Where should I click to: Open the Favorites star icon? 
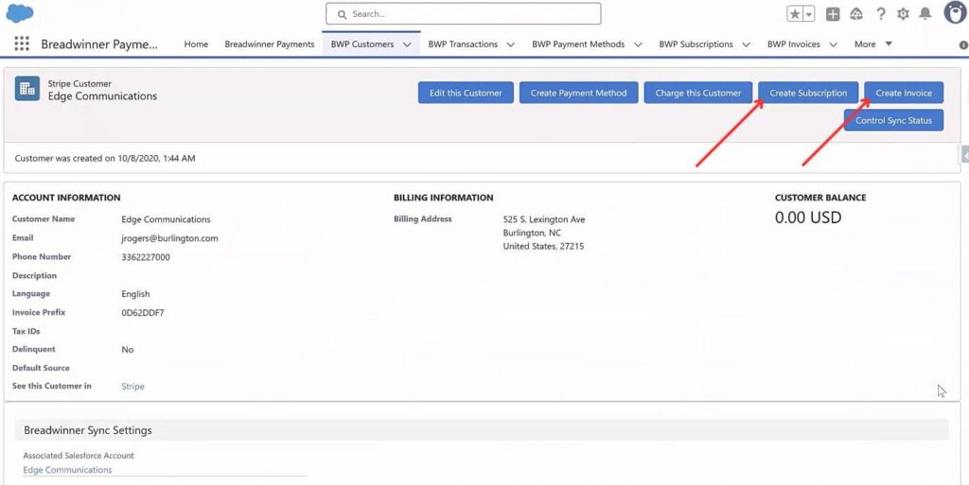point(796,14)
